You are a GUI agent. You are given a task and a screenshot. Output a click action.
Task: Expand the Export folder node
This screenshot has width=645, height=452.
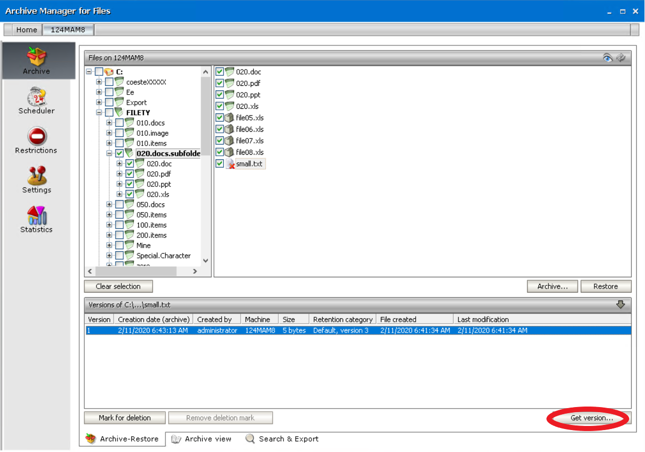[x=99, y=102]
